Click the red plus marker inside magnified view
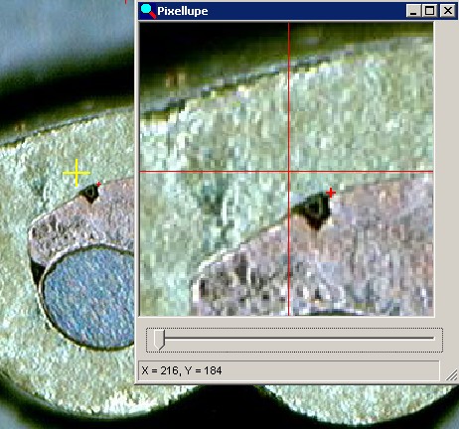Image resolution: width=459 pixels, height=429 pixels. pyautogui.click(x=331, y=193)
